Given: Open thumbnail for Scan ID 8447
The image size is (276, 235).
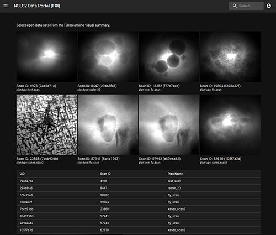Looking at the screenshot, I should (108, 56).
